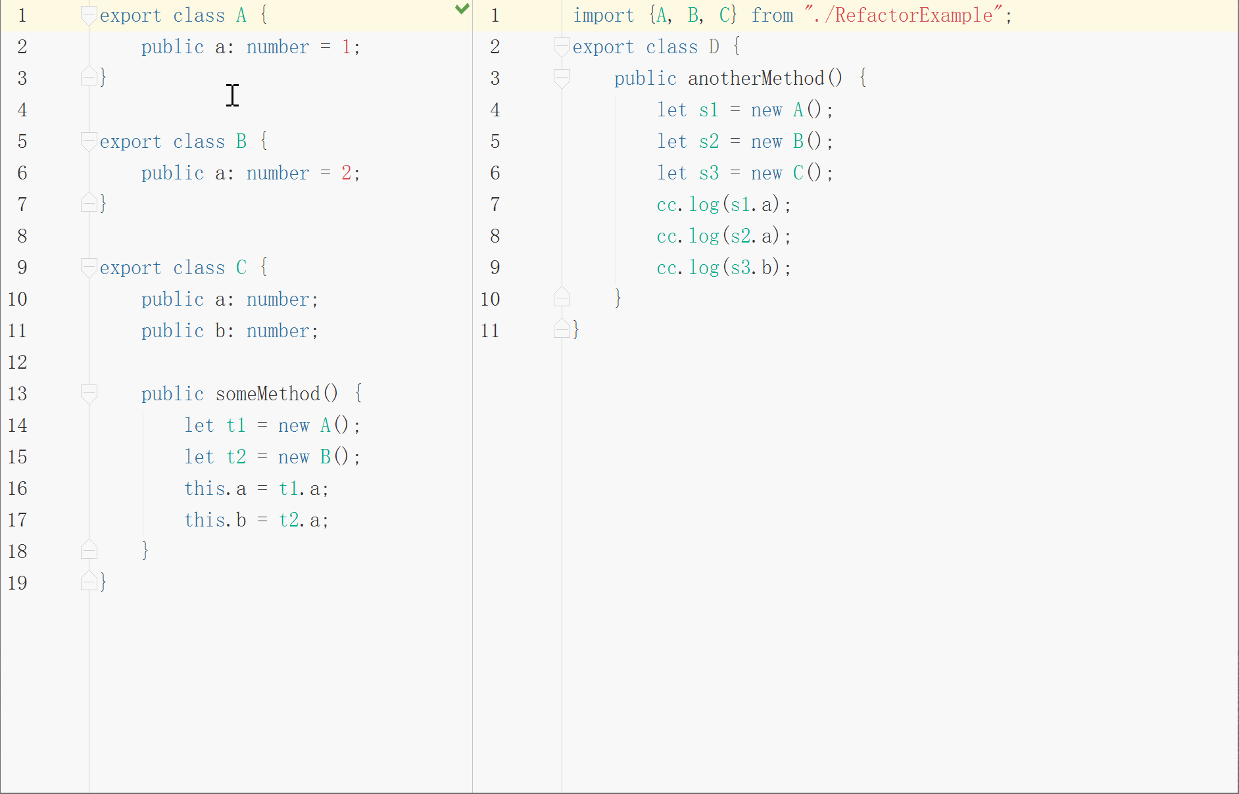Screen dimensions: 1239x794
Task: Click the import path "./RefactorExample" string
Action: tap(904, 15)
